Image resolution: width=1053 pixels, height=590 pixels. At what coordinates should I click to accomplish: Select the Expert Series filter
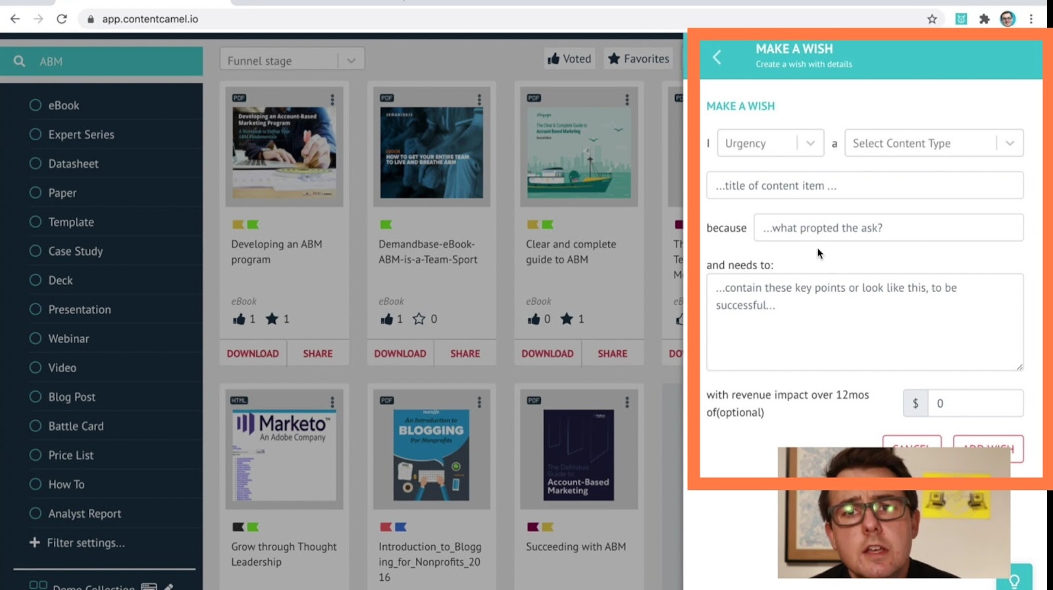(x=36, y=134)
